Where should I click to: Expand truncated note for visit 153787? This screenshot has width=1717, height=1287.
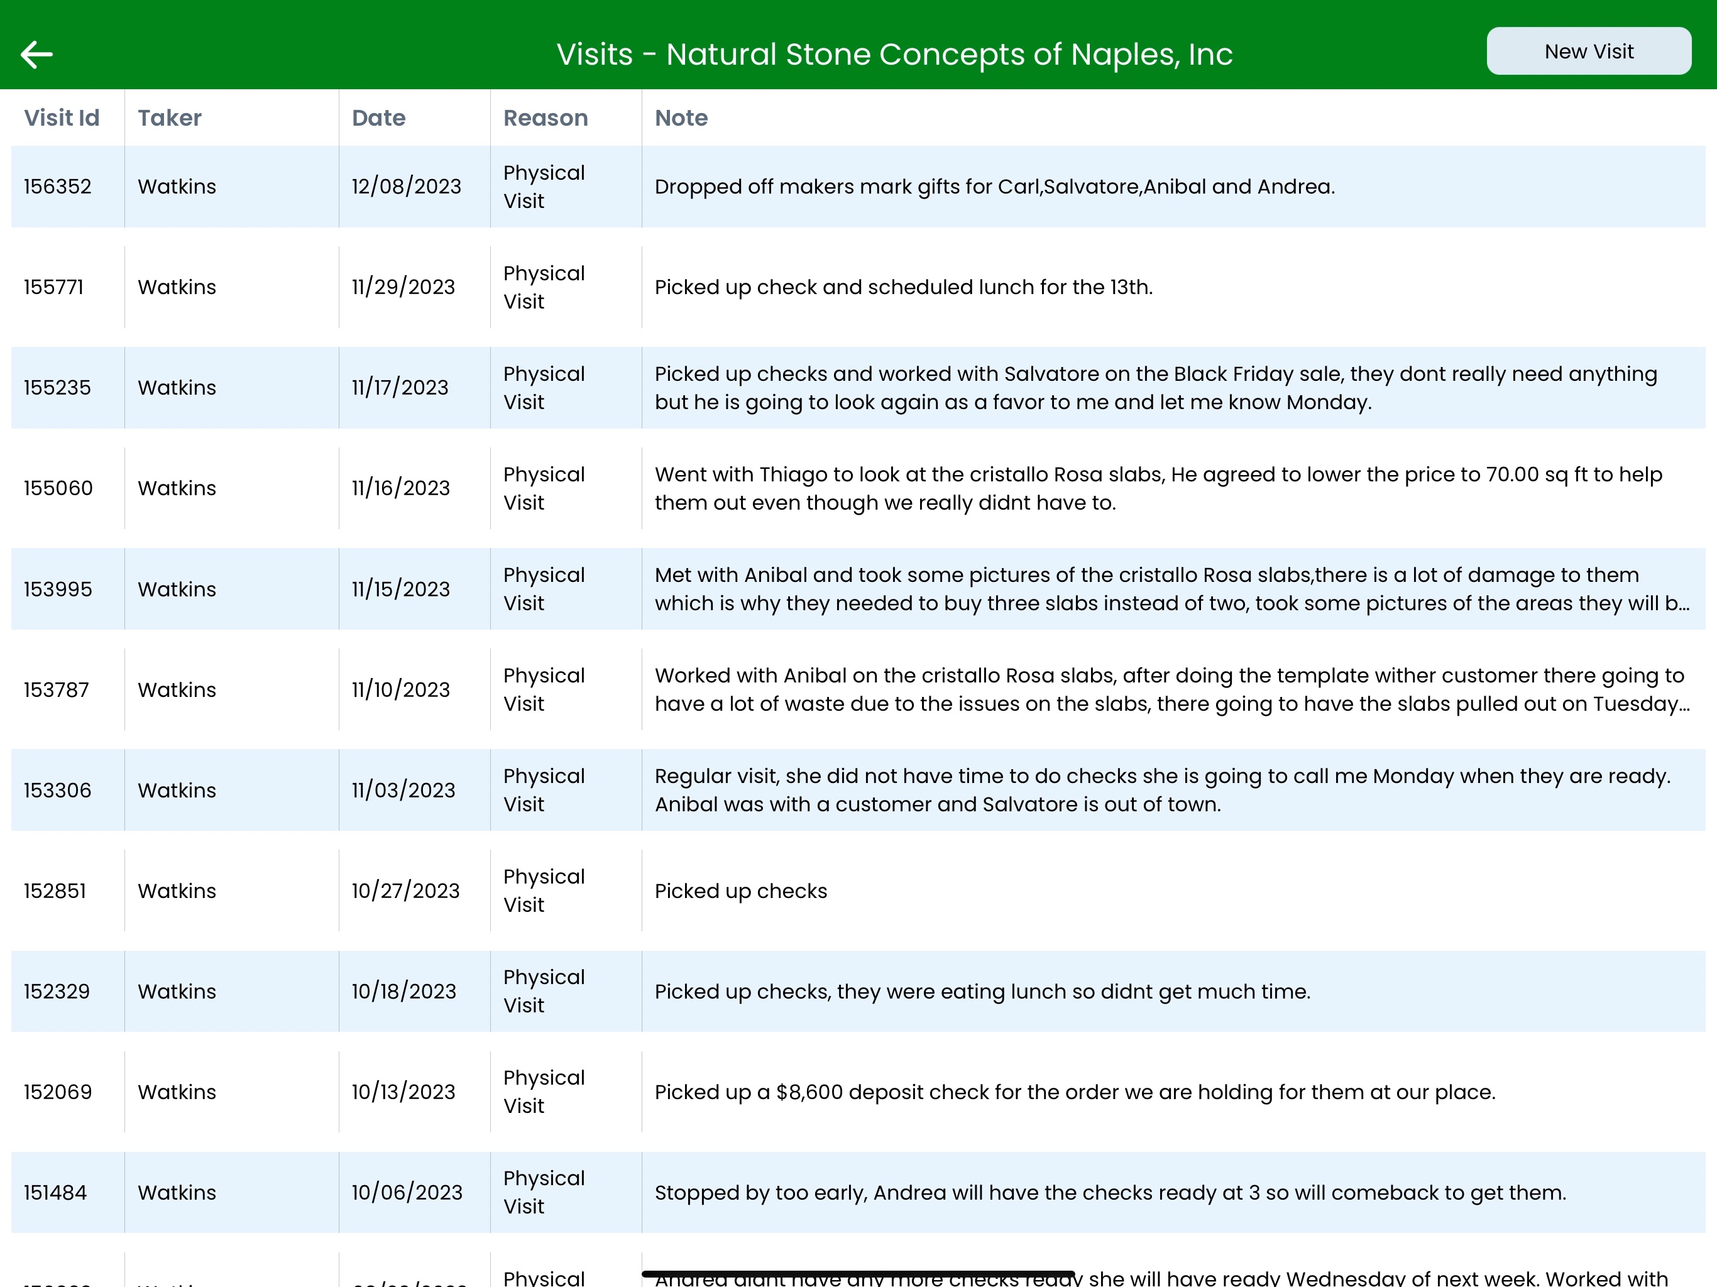click(1171, 689)
